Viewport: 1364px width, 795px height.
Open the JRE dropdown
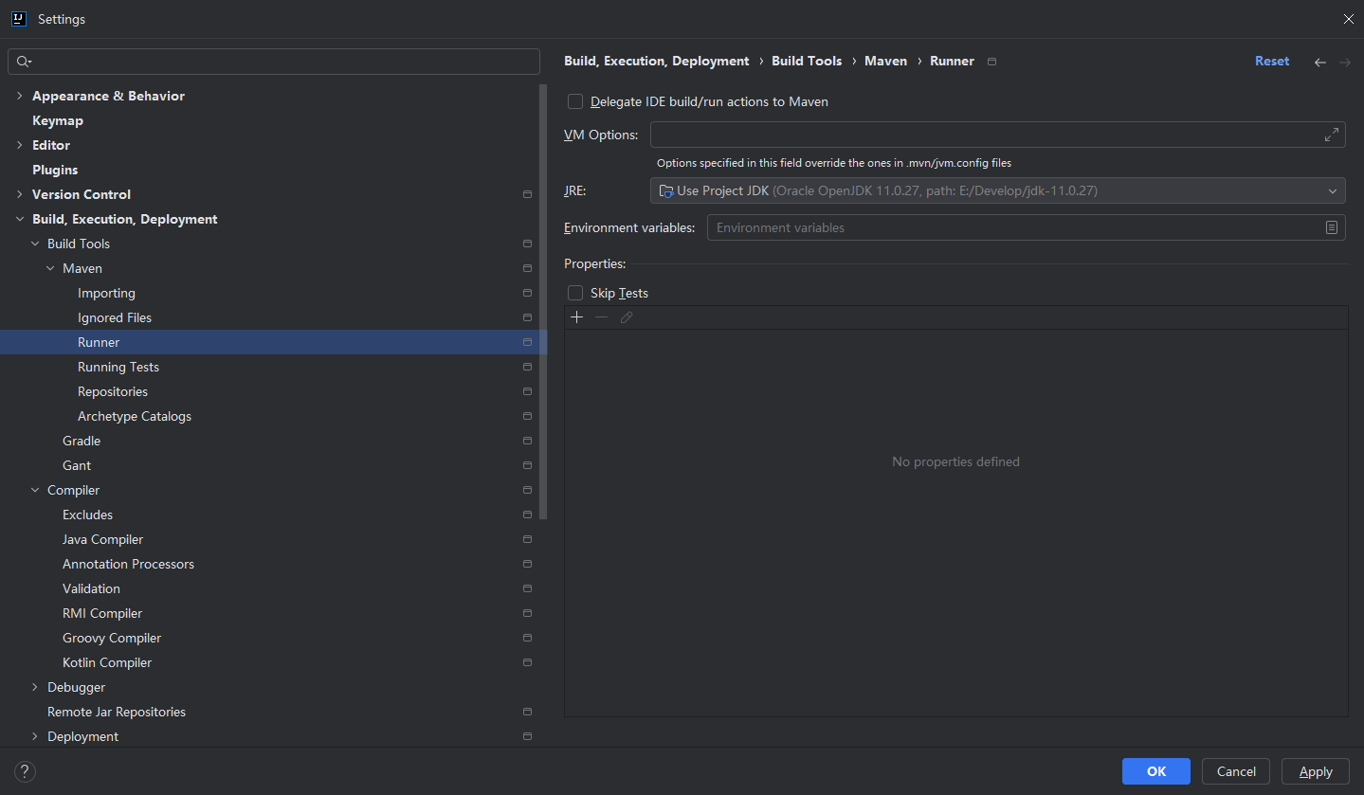click(x=997, y=190)
